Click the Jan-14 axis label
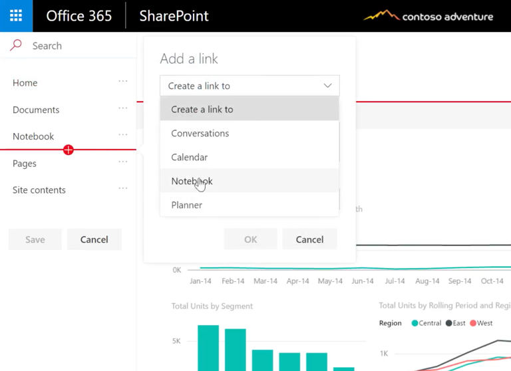The width and height of the screenshot is (511, 371). (200, 281)
